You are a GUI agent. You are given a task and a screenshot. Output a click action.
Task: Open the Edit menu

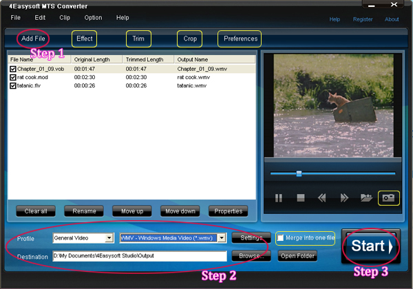click(x=40, y=18)
